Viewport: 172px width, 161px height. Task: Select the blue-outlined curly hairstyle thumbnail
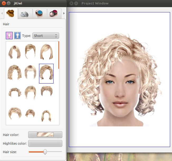(46, 74)
